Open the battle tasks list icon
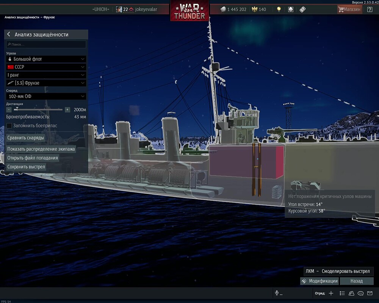This screenshot has height=303, width=379. point(342,293)
